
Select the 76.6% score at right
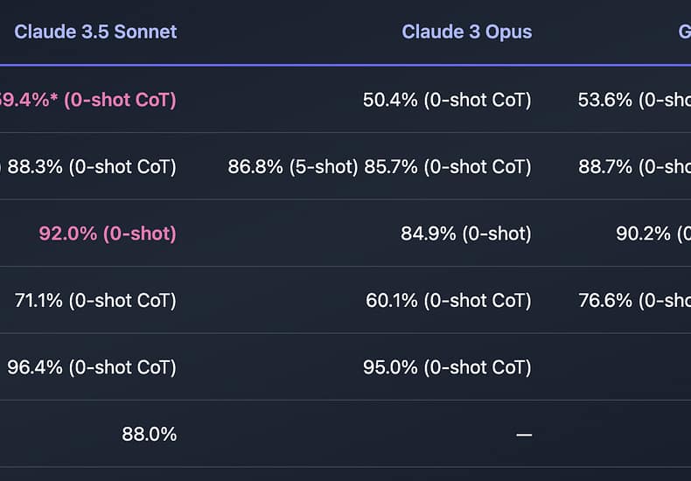[635, 300]
